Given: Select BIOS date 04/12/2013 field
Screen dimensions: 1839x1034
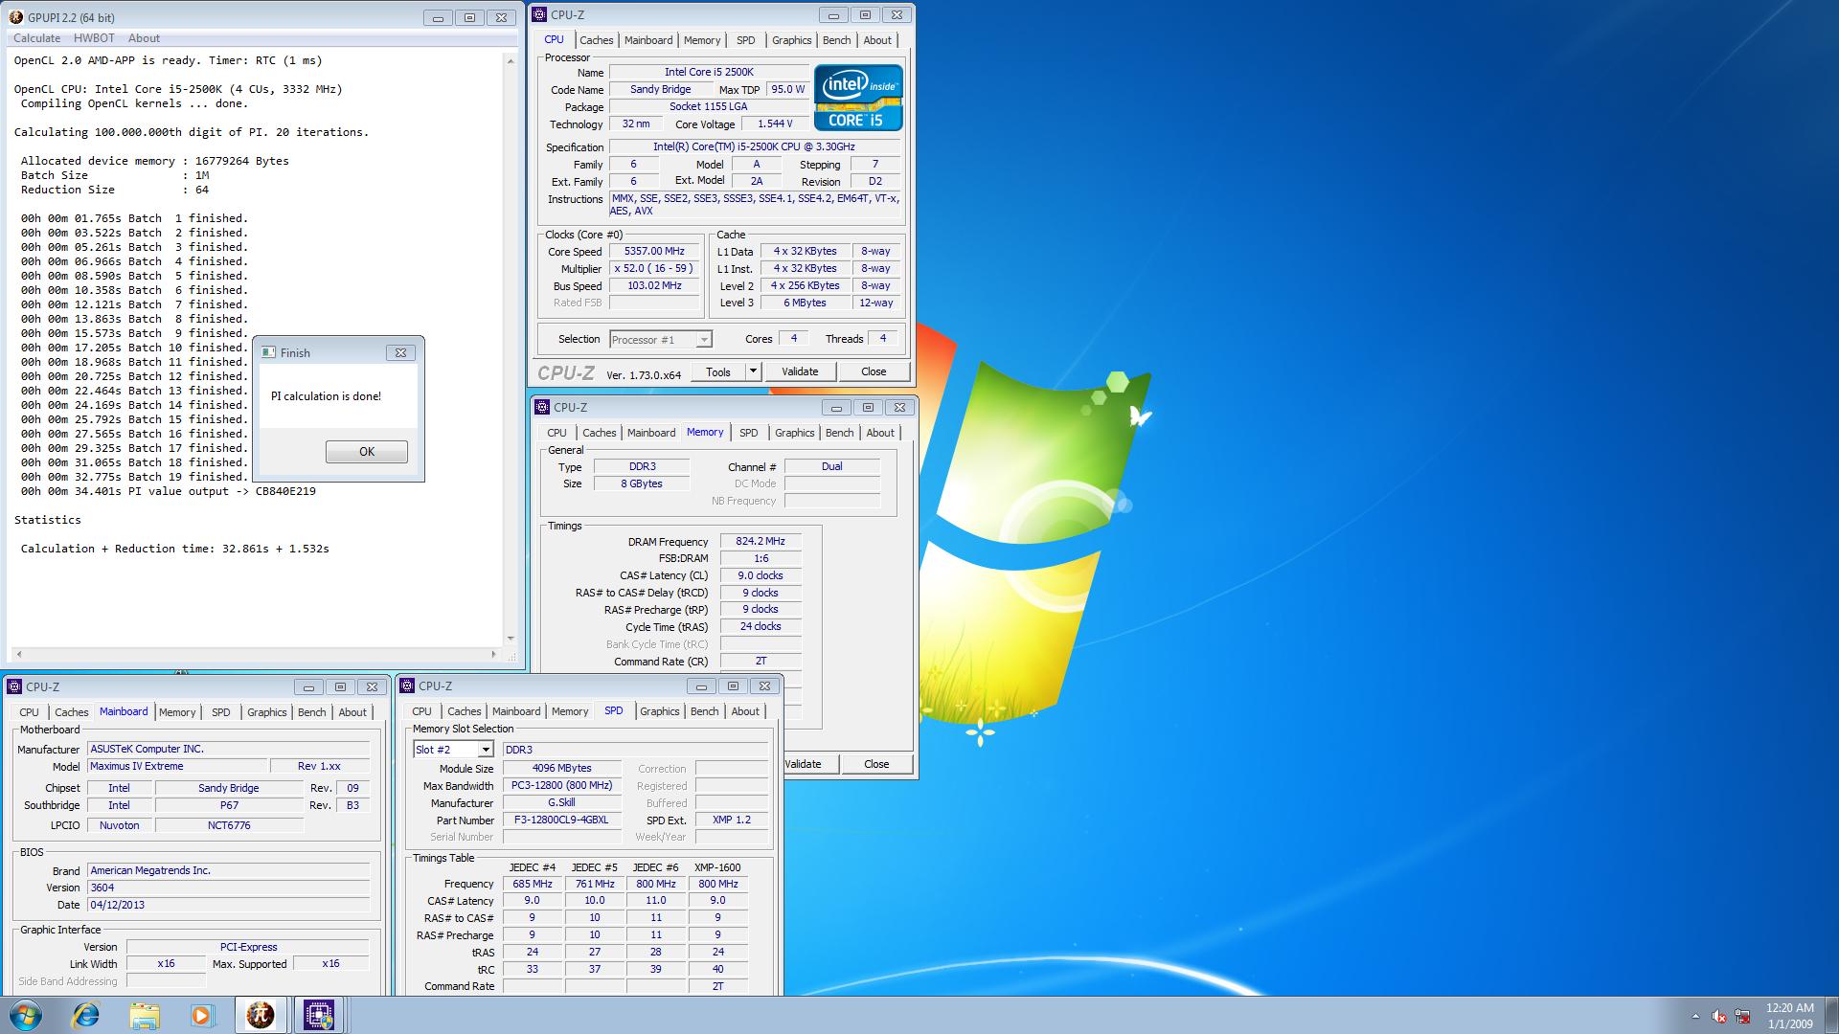Looking at the screenshot, I should point(228,905).
